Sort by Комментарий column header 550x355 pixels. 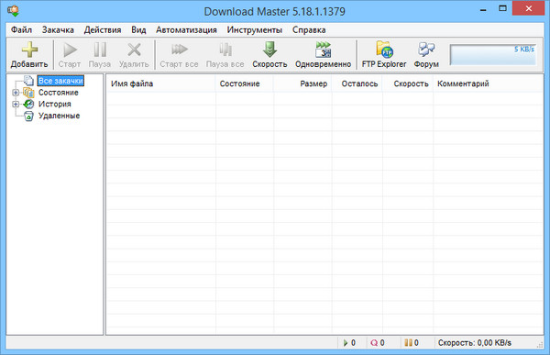point(488,83)
